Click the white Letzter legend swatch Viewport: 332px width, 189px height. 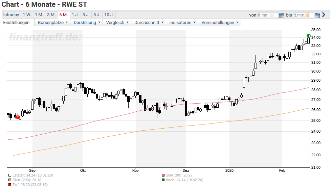coord(10,175)
